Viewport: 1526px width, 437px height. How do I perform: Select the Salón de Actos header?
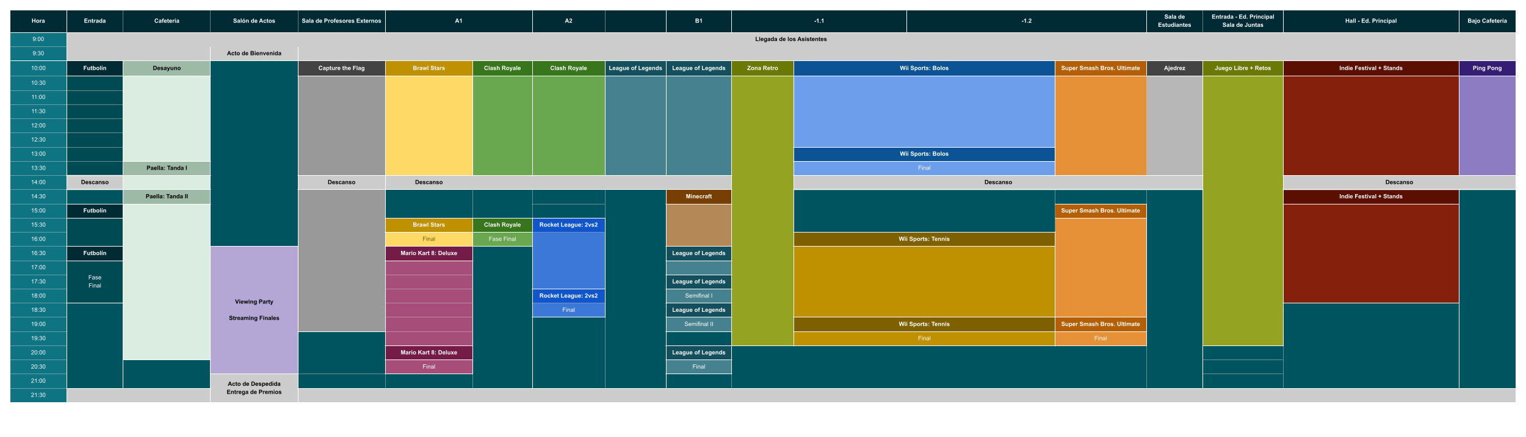pos(254,21)
